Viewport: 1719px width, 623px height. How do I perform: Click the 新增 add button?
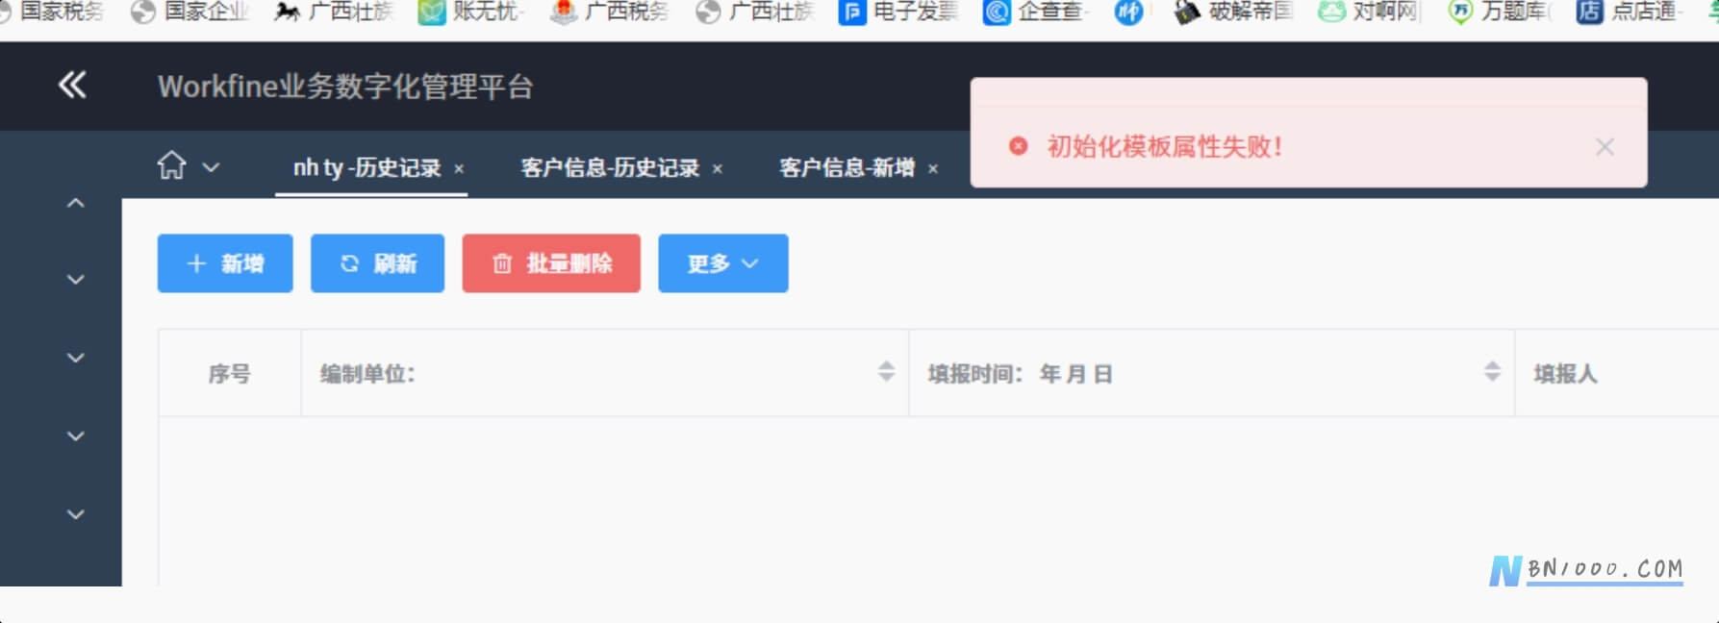(x=225, y=263)
